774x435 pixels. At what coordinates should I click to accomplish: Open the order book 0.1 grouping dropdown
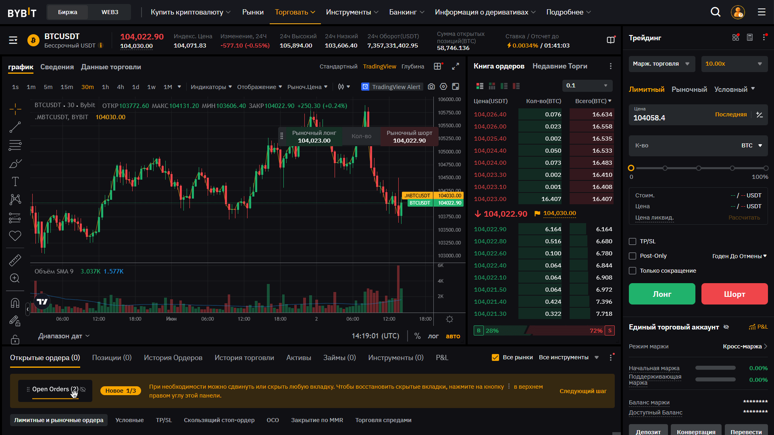pos(587,85)
